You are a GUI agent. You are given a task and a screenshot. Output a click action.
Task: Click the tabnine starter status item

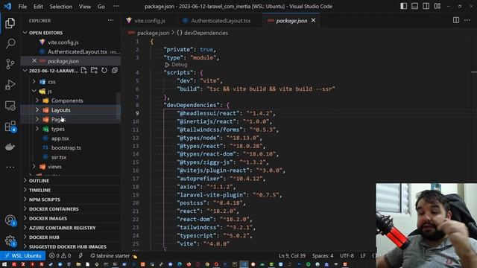pos(114,256)
